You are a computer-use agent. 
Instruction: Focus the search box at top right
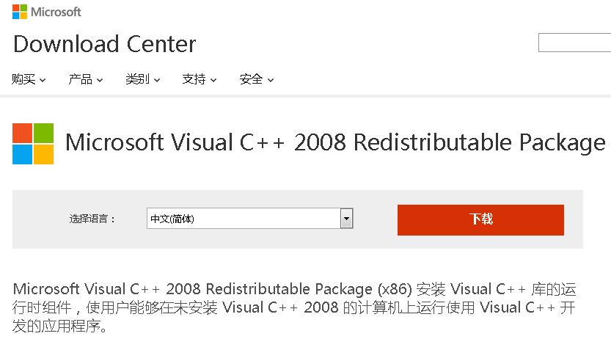point(575,43)
